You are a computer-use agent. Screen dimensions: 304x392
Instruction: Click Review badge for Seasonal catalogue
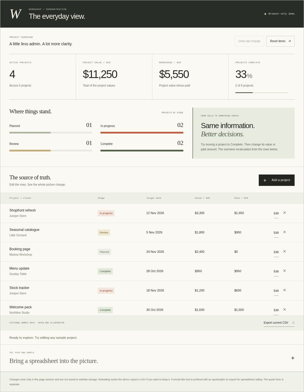pos(104,233)
